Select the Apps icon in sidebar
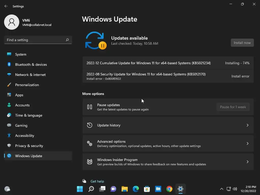The width and height of the screenshot is (260, 195). pos(9,95)
